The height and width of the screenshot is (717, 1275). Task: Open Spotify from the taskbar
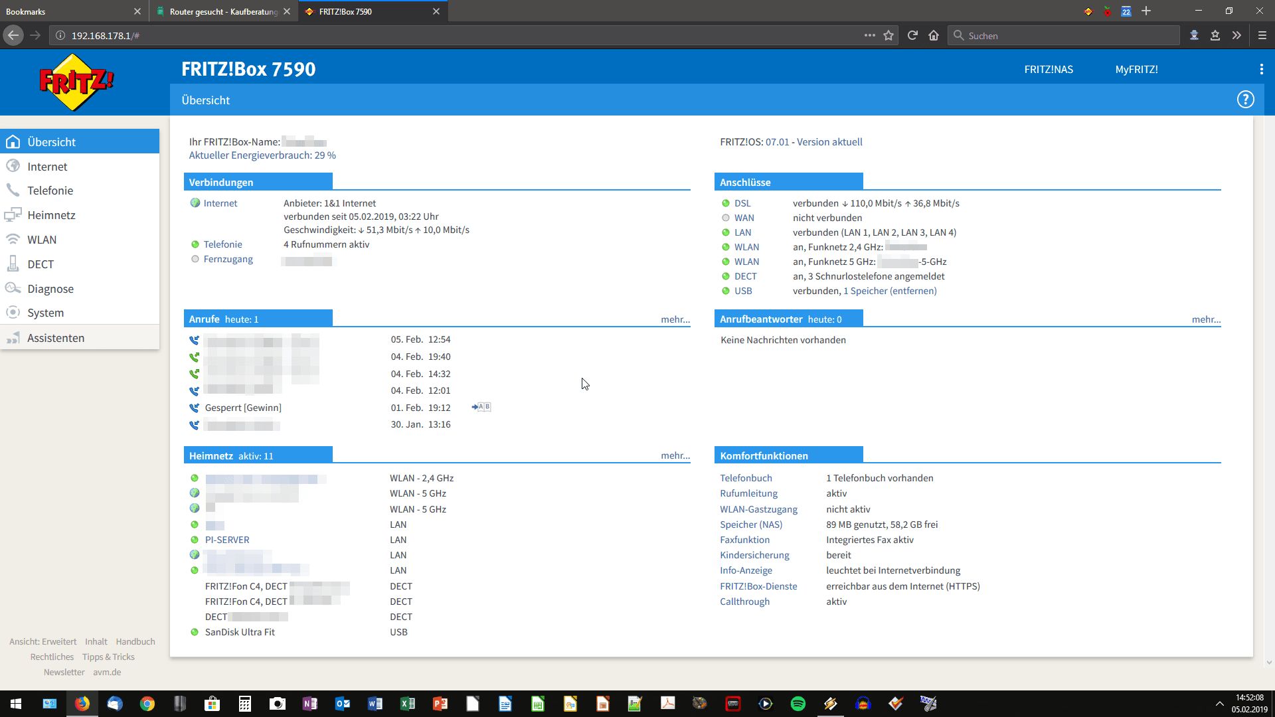point(798,704)
